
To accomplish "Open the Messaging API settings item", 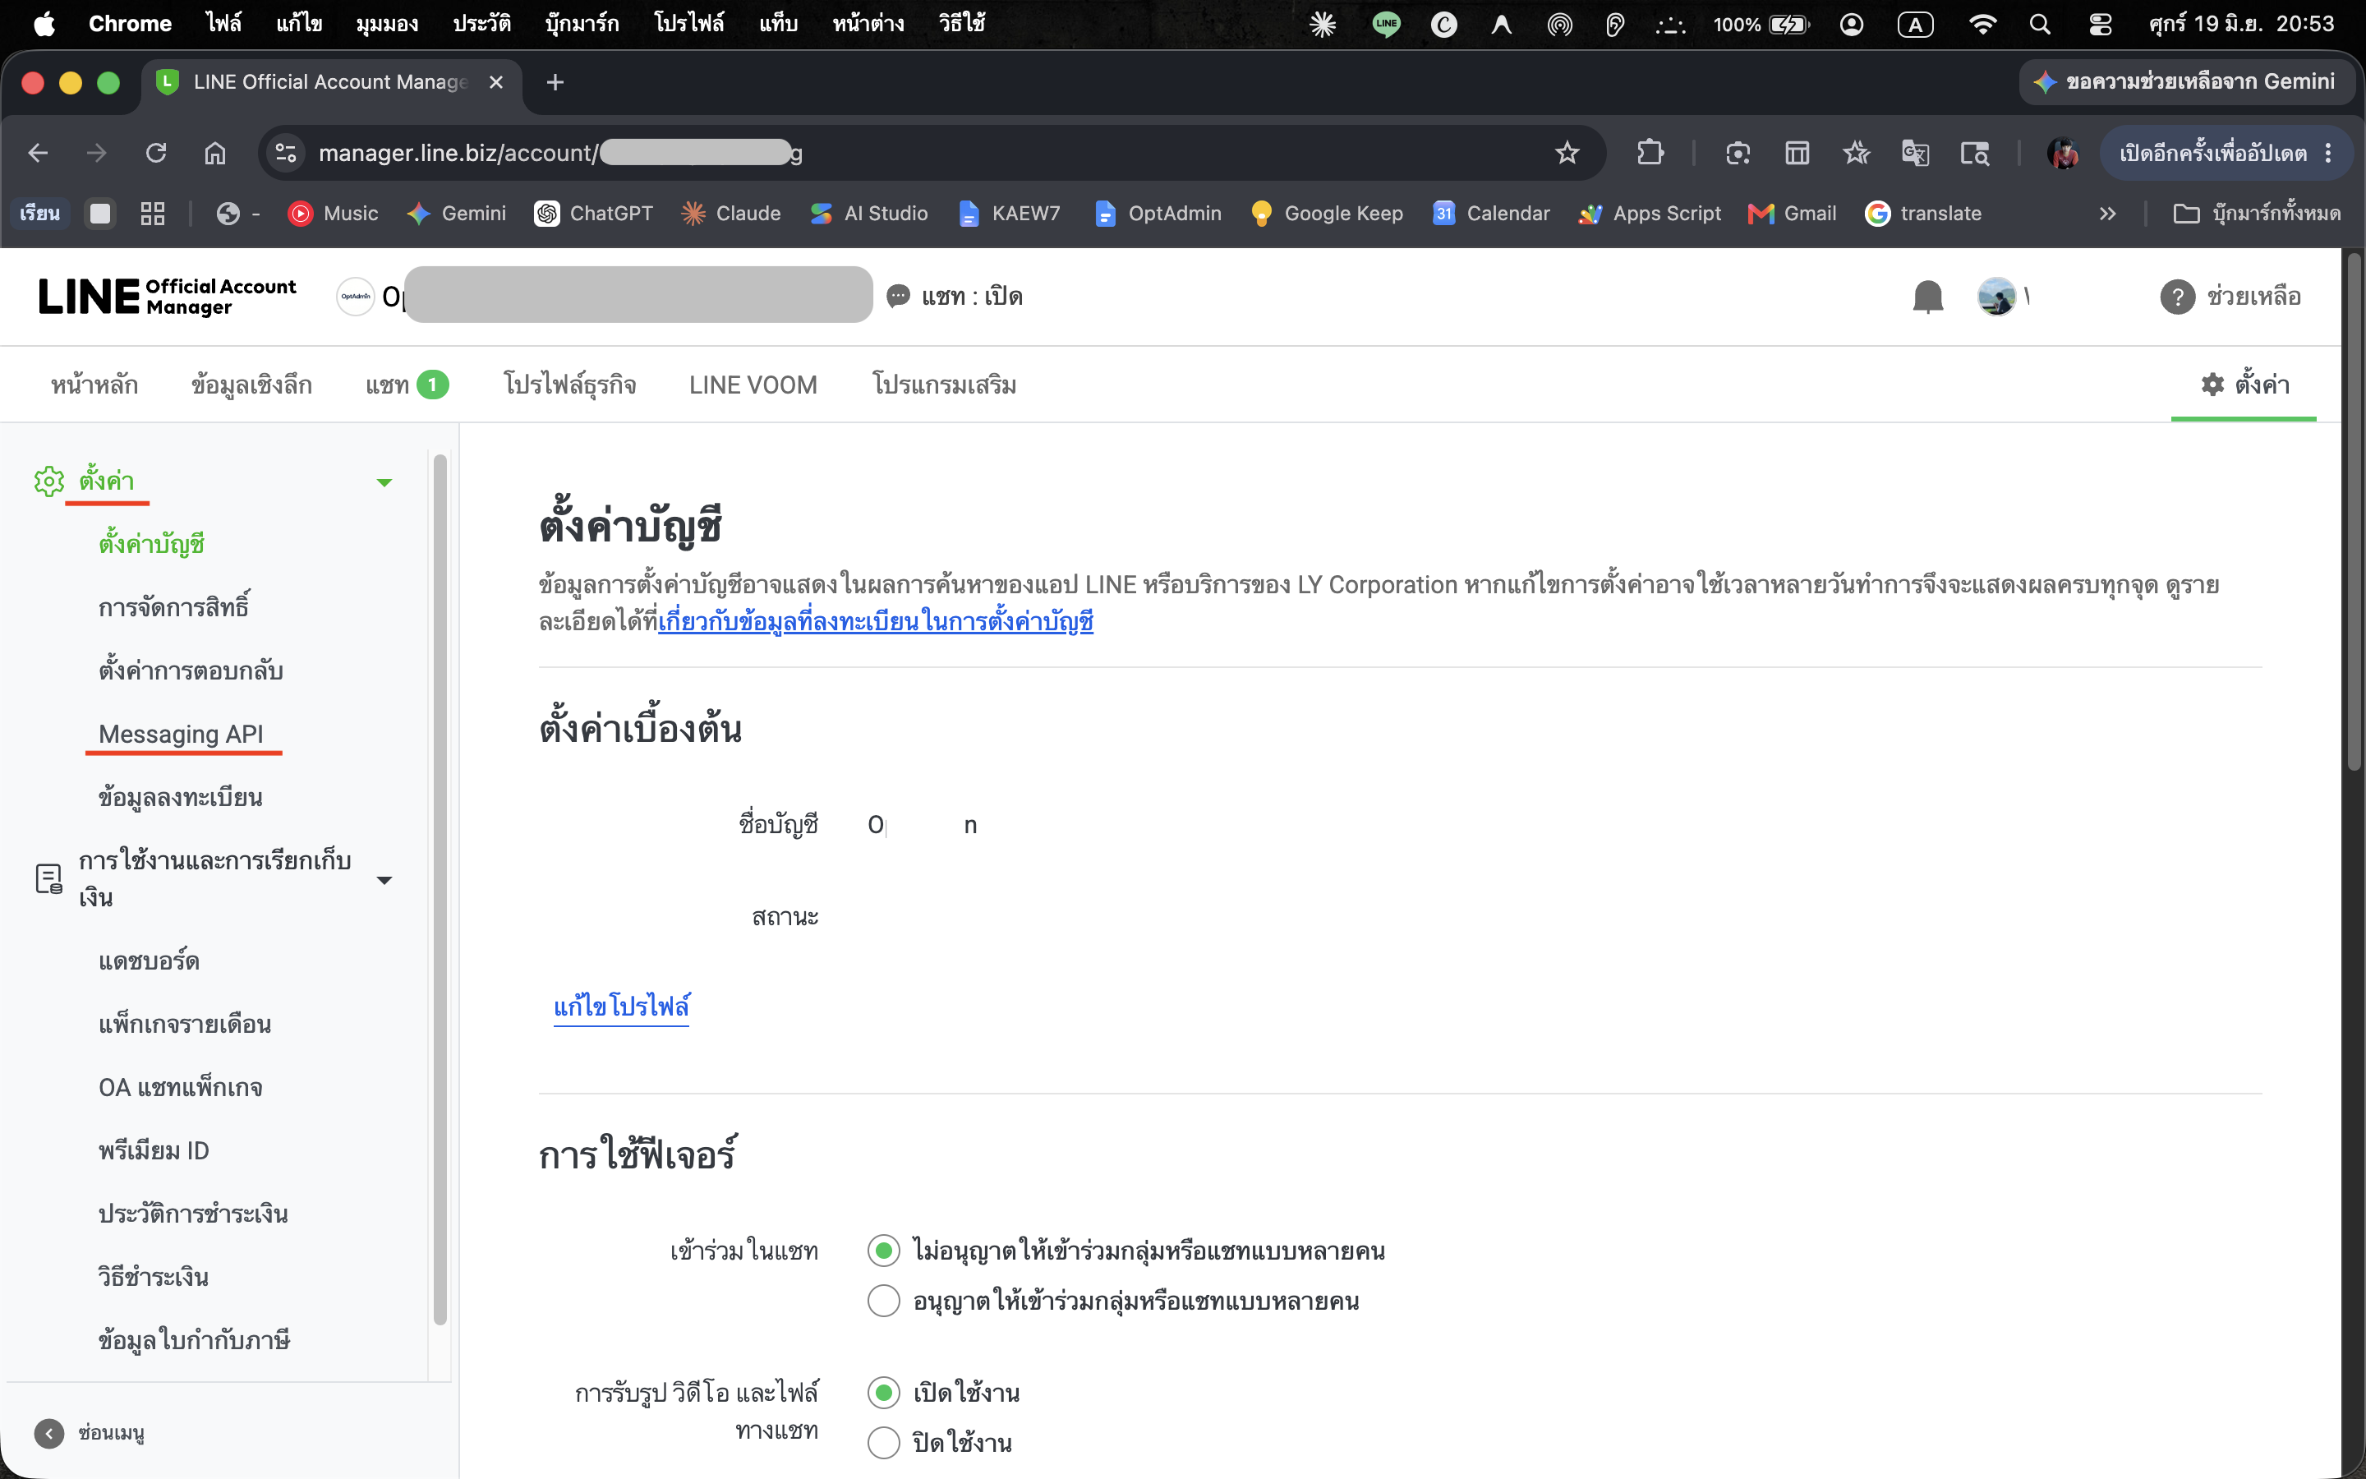I will (x=181, y=734).
